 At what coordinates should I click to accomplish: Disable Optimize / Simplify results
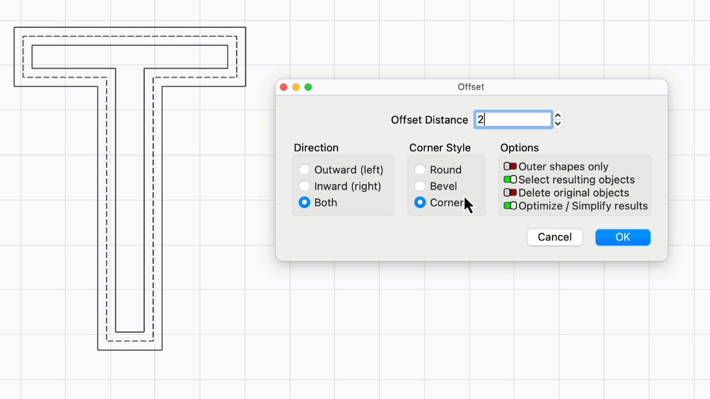pyautogui.click(x=510, y=206)
